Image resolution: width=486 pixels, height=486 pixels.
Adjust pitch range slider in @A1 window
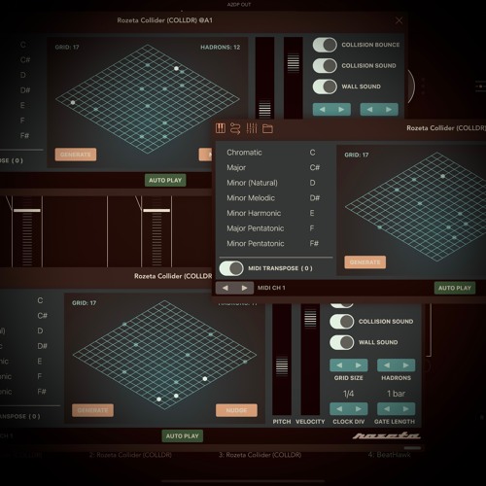coord(264,78)
